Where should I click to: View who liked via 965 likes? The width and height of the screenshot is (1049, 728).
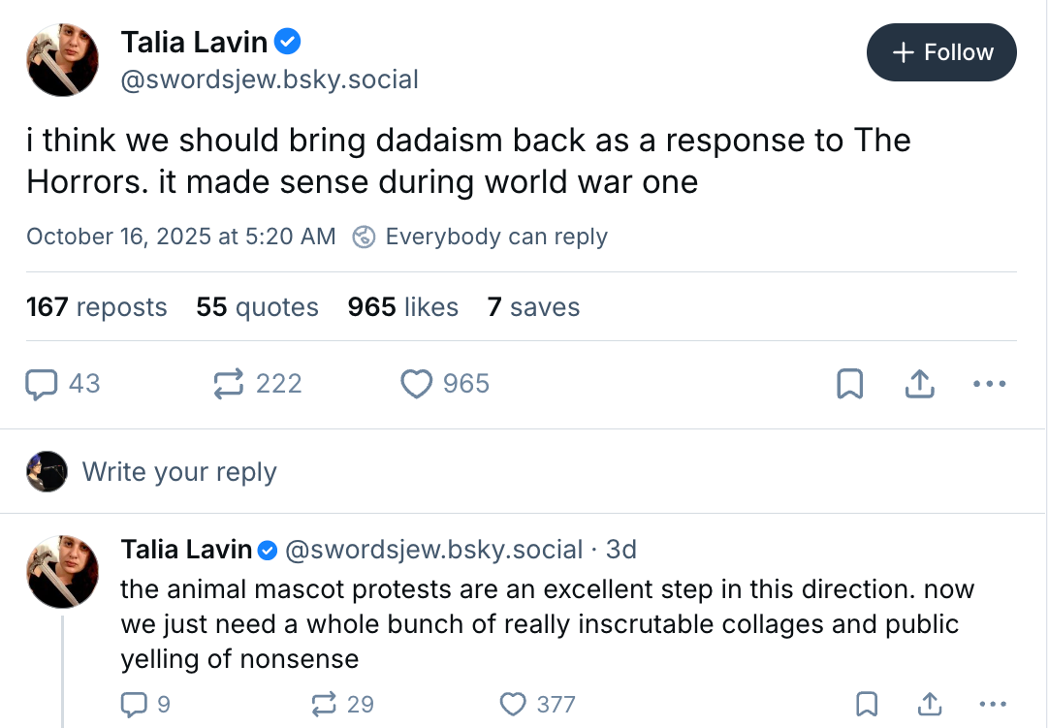[x=402, y=307]
